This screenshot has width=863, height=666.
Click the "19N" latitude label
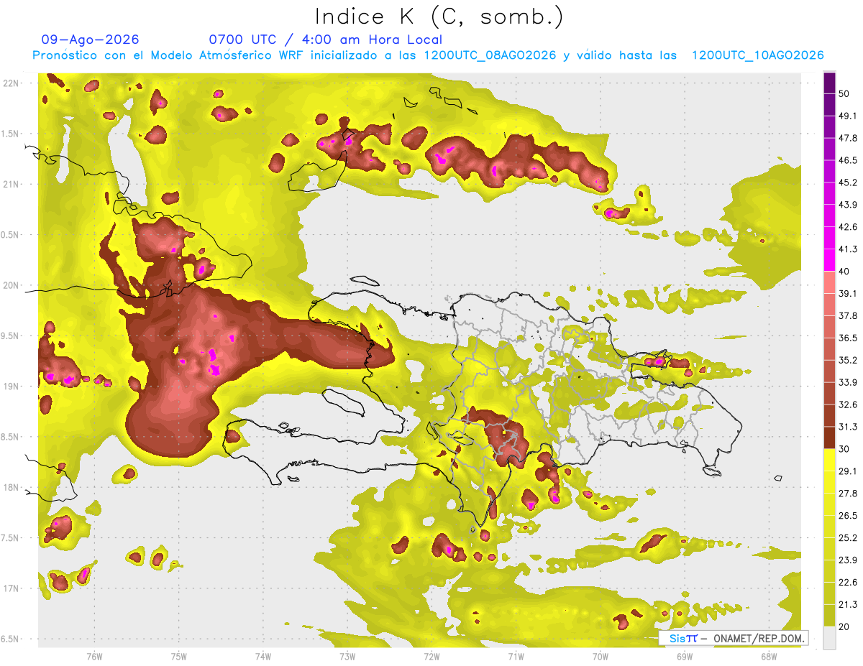tap(11, 386)
